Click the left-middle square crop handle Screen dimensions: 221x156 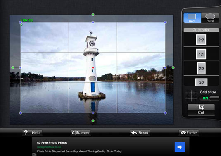click(20, 67)
